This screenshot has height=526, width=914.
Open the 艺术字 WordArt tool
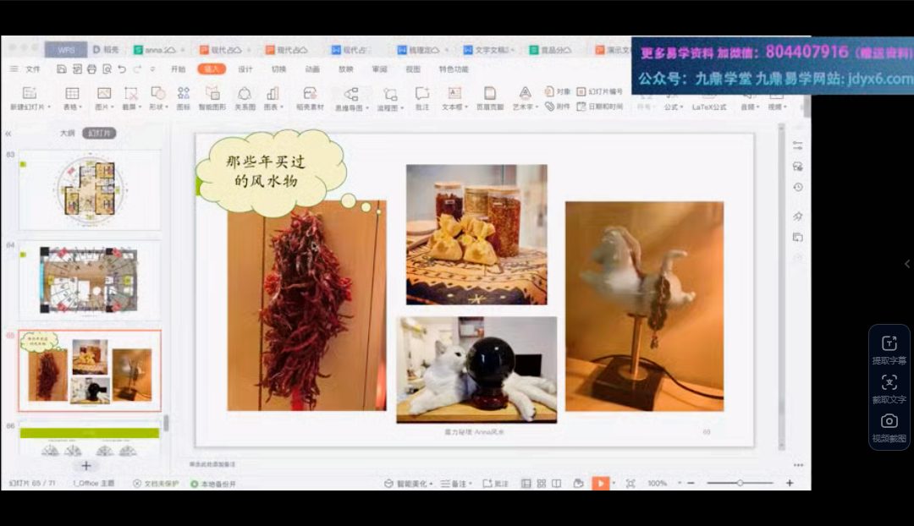(x=525, y=93)
